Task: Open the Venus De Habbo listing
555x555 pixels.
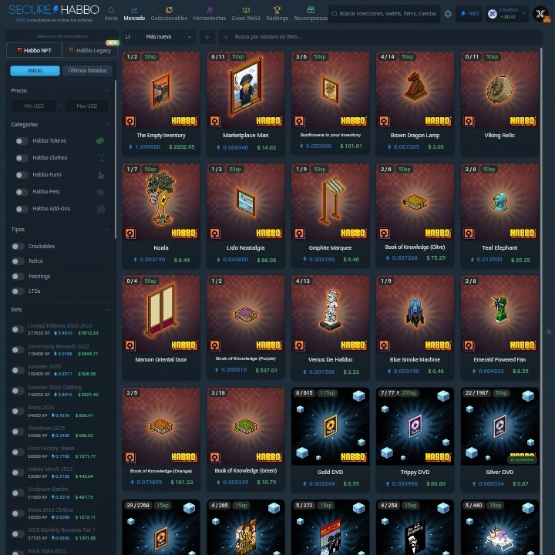Action: pyautogui.click(x=330, y=328)
